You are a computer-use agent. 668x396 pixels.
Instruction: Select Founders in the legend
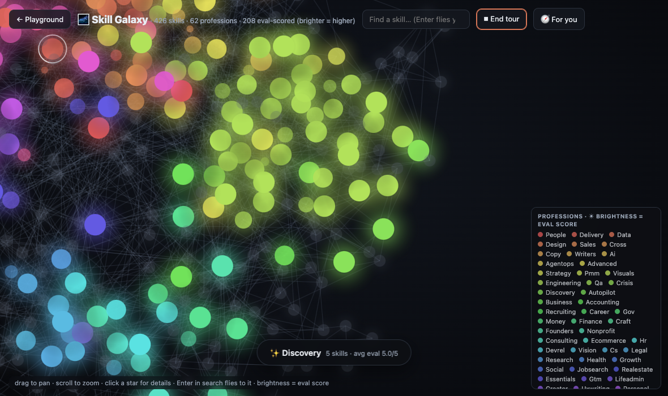click(555, 332)
